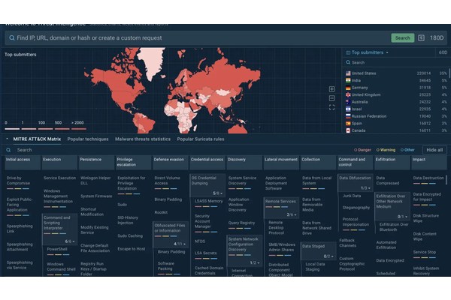Image resolution: width=451 pixels, height=300 pixels.
Task: Select the Drive-by Compromise technique
Action: (x=18, y=181)
